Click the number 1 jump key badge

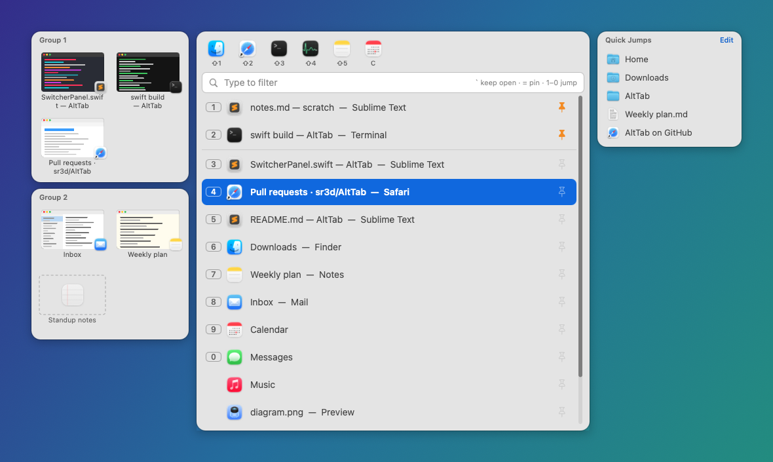click(214, 107)
